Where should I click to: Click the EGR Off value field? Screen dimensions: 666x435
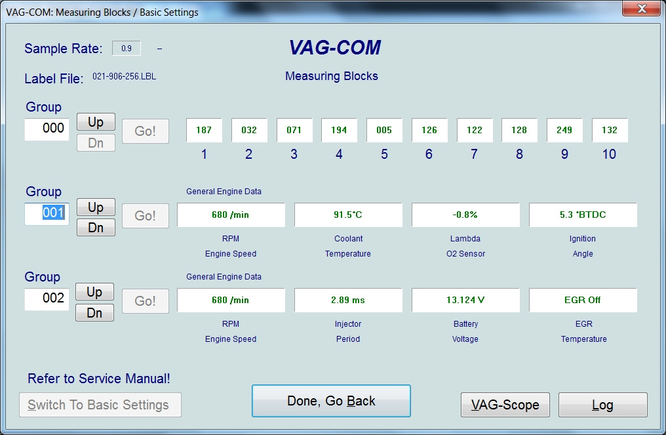click(x=583, y=300)
